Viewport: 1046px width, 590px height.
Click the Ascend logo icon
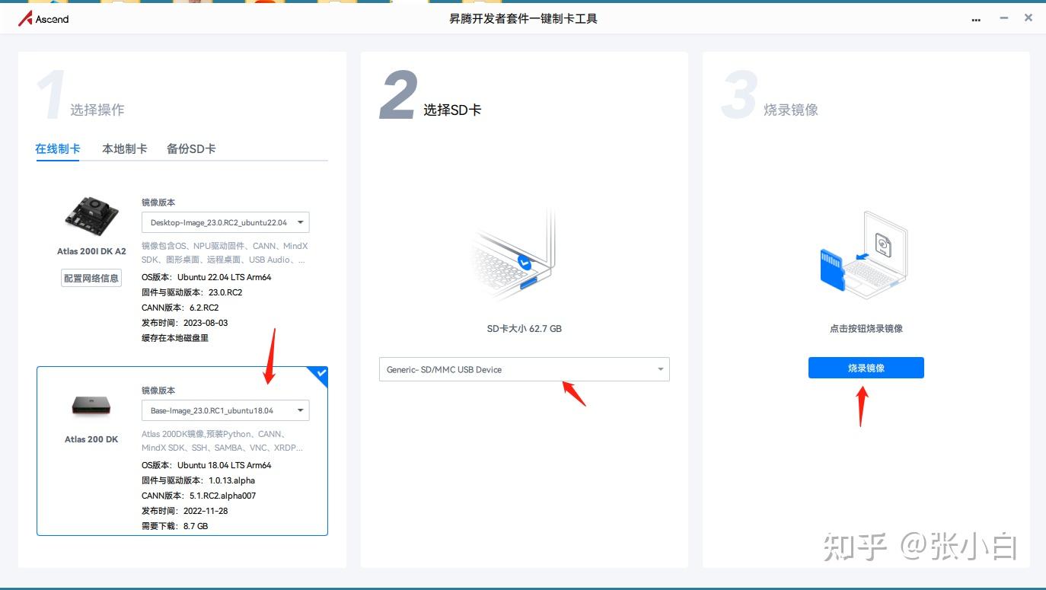pos(25,18)
